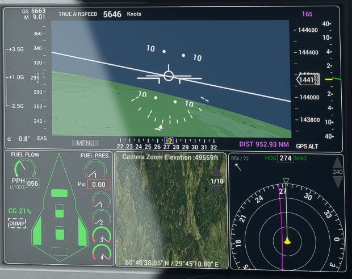Screen dimensions: 352x279
Task: Click the GPS ALT label
Action: tap(307, 146)
